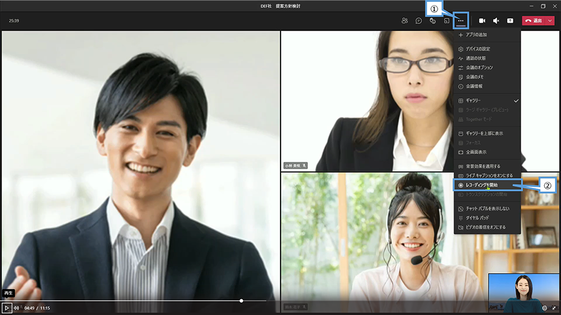
Task: Click the 04:49 / 11:15 time display
Action: (x=37, y=308)
